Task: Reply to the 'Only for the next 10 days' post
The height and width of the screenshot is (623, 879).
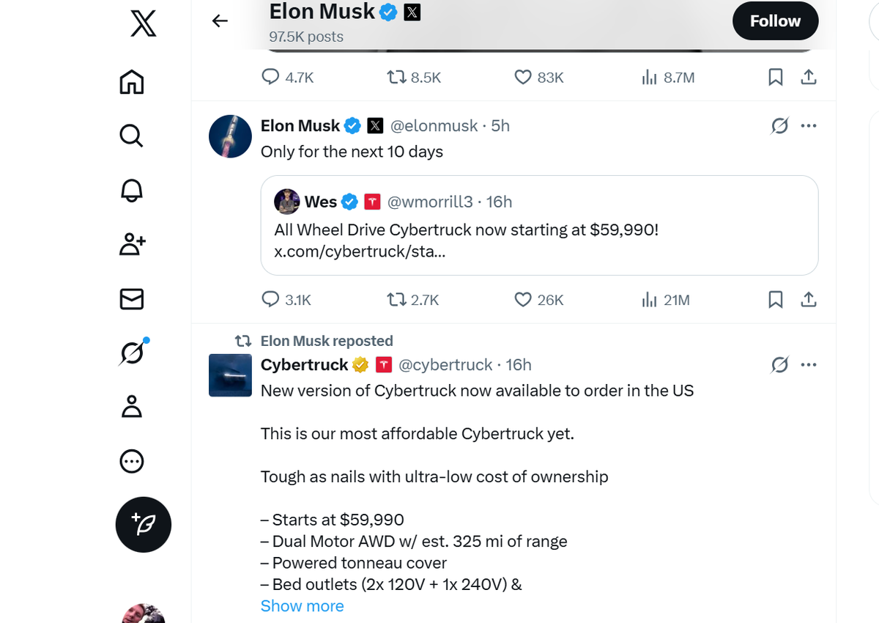Action: point(270,299)
